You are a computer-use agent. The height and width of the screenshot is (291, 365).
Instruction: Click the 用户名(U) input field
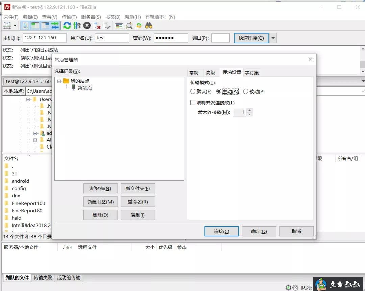click(112, 38)
